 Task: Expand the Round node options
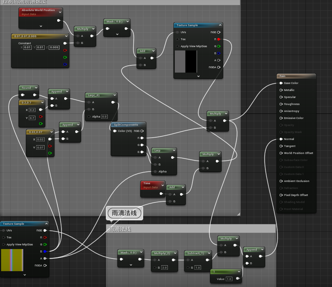36,88
